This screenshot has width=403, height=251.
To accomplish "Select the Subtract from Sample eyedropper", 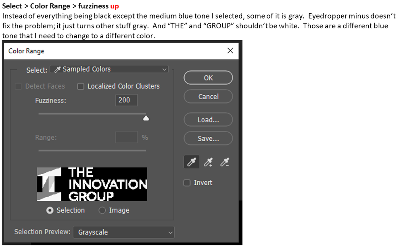I will click(x=225, y=162).
